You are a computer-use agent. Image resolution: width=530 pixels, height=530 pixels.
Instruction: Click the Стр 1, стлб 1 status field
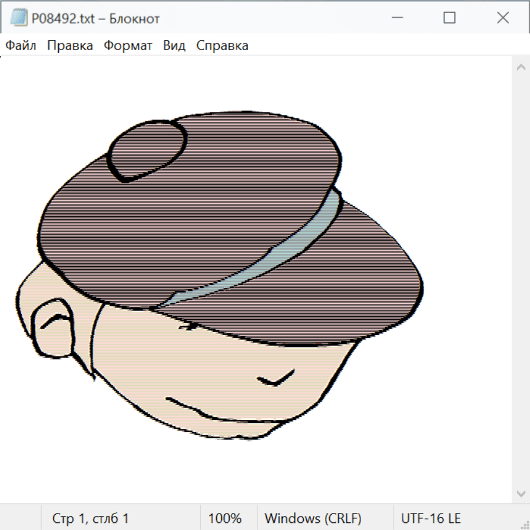coord(91,519)
